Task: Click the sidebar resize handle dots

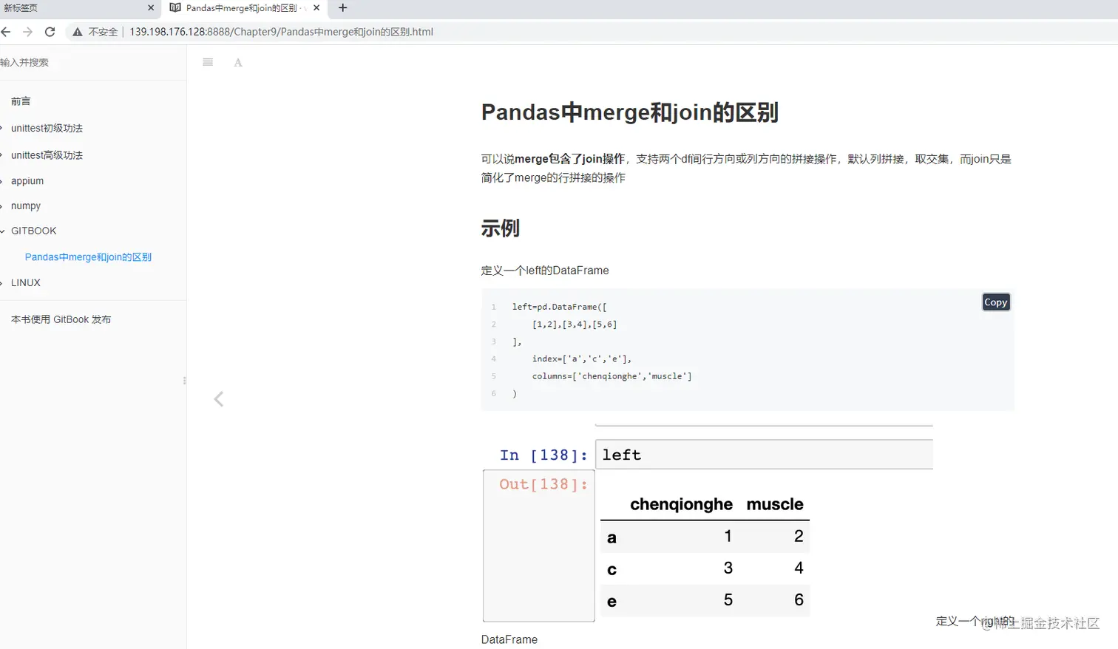Action: 184,381
